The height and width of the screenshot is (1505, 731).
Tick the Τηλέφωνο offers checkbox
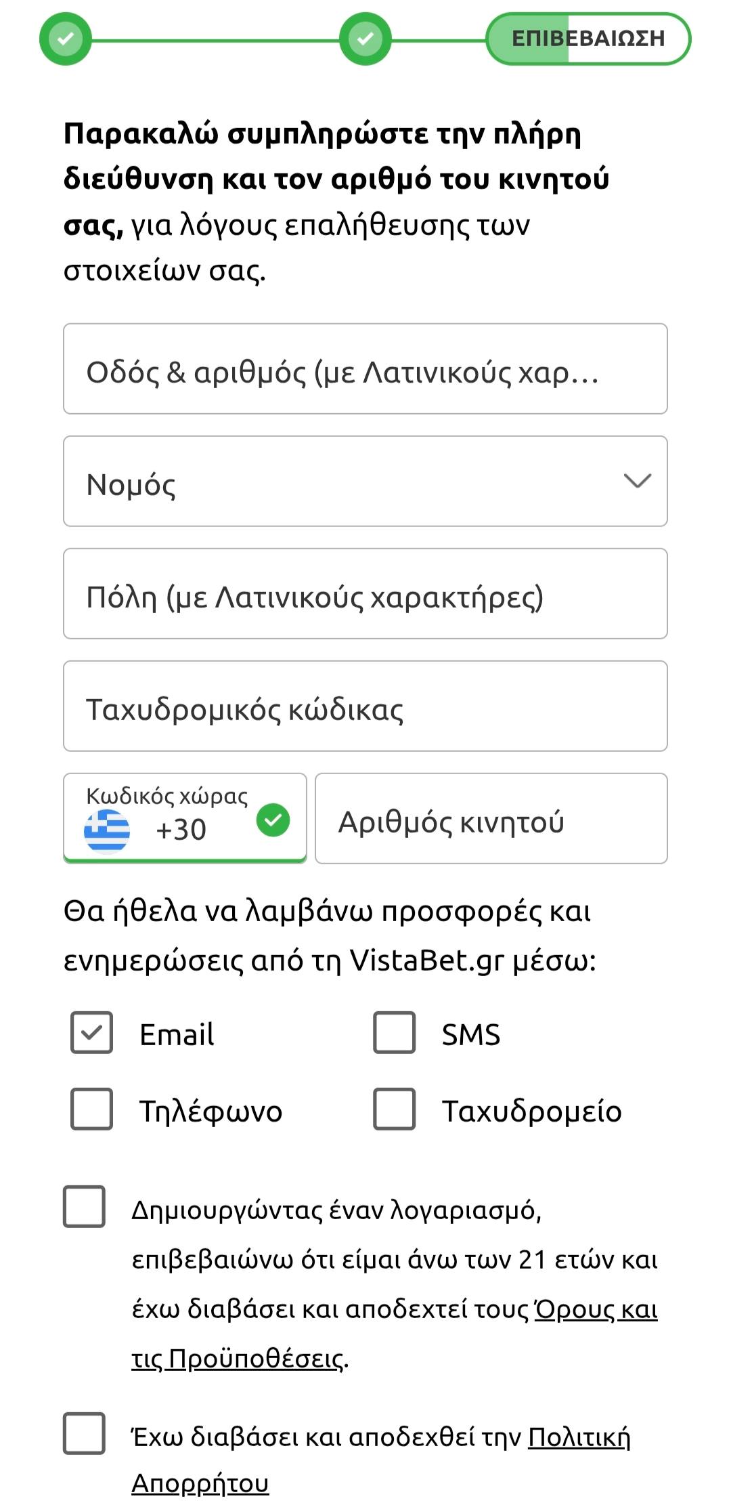[92, 1109]
